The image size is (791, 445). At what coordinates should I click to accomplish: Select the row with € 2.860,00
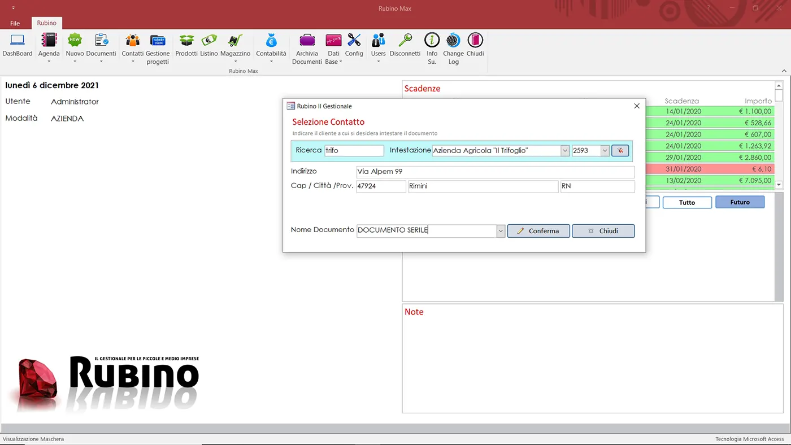coord(709,158)
